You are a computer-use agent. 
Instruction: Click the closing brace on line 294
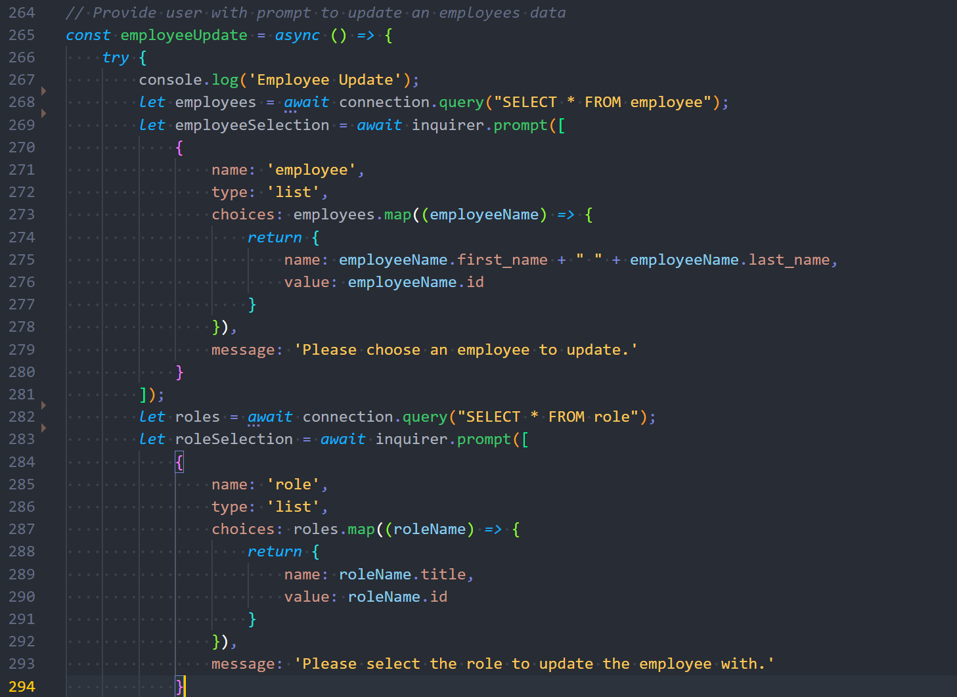click(x=178, y=686)
